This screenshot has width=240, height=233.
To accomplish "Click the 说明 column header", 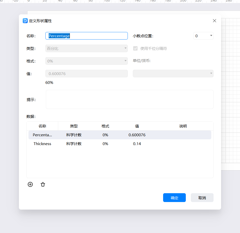I will tap(183, 126).
